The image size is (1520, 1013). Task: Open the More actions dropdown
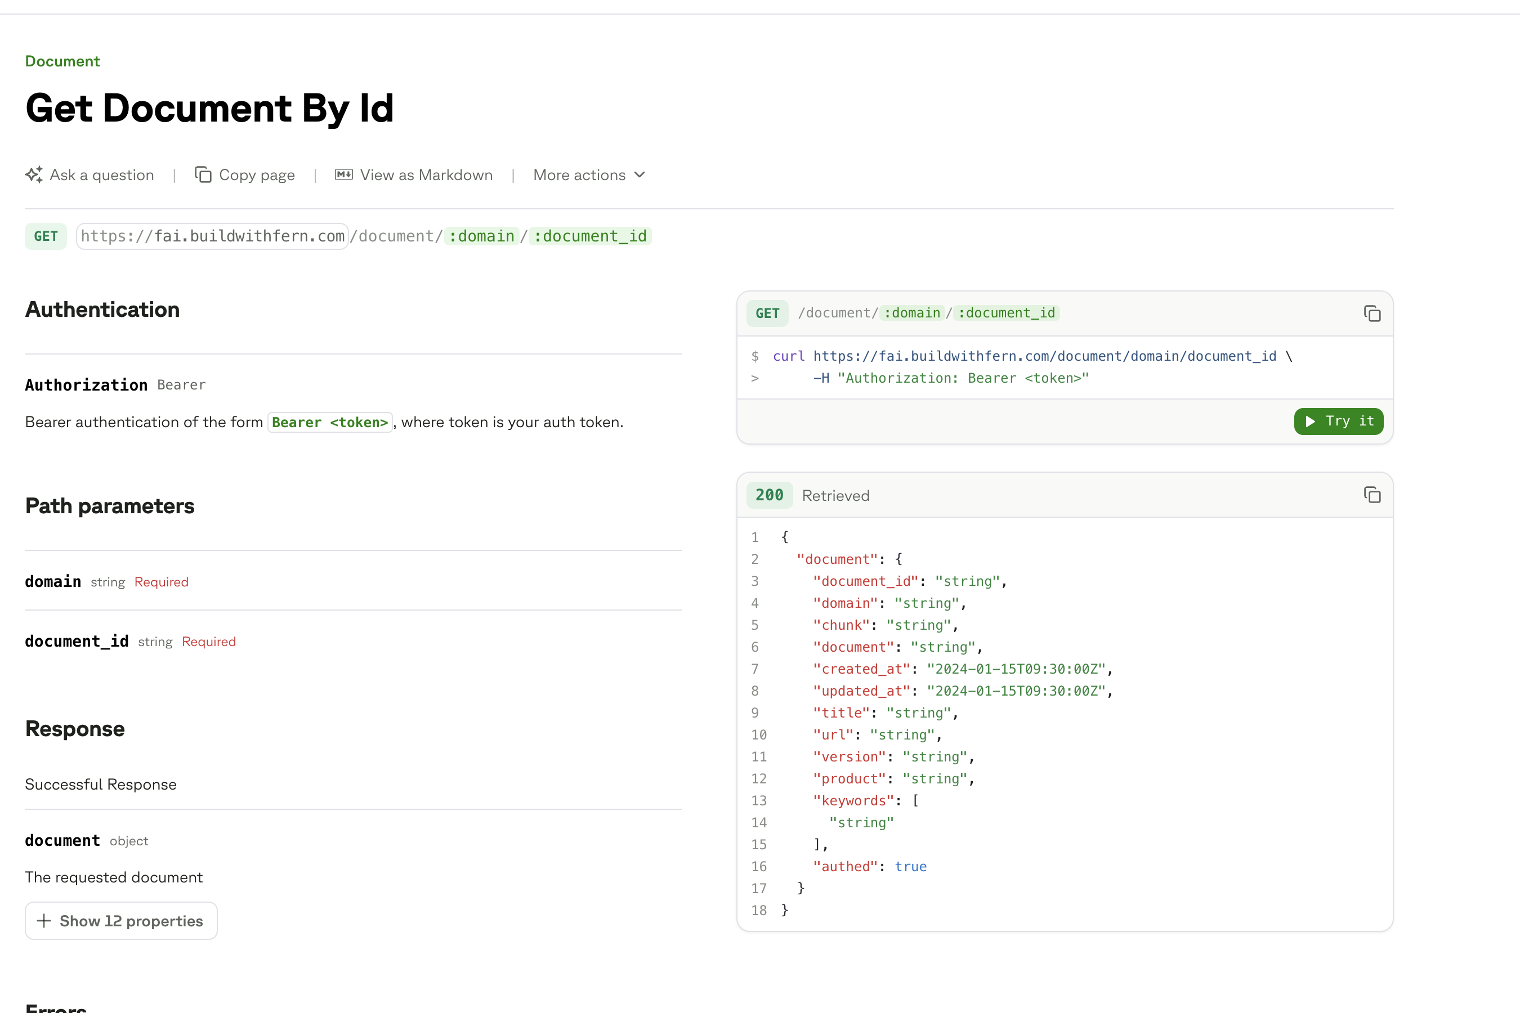click(x=580, y=174)
